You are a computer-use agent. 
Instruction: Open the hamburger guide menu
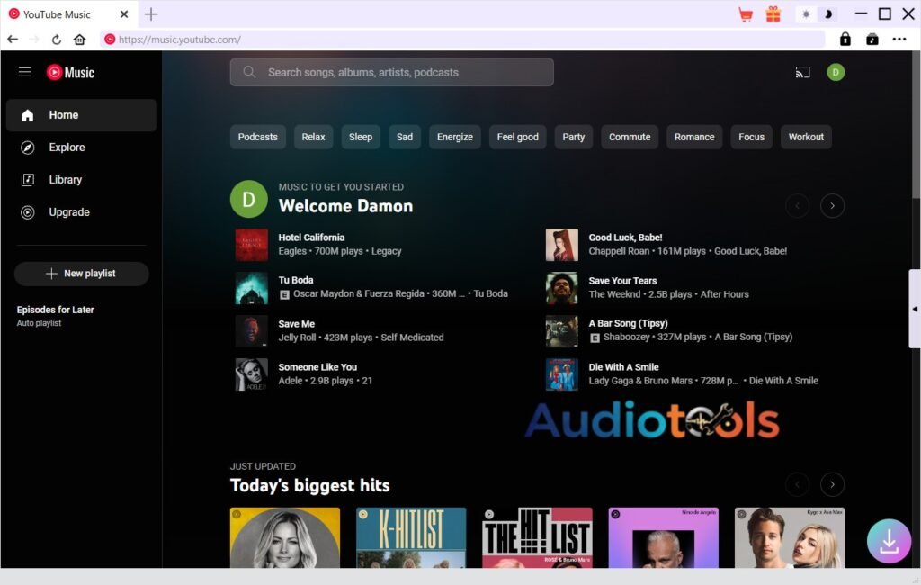tap(24, 72)
